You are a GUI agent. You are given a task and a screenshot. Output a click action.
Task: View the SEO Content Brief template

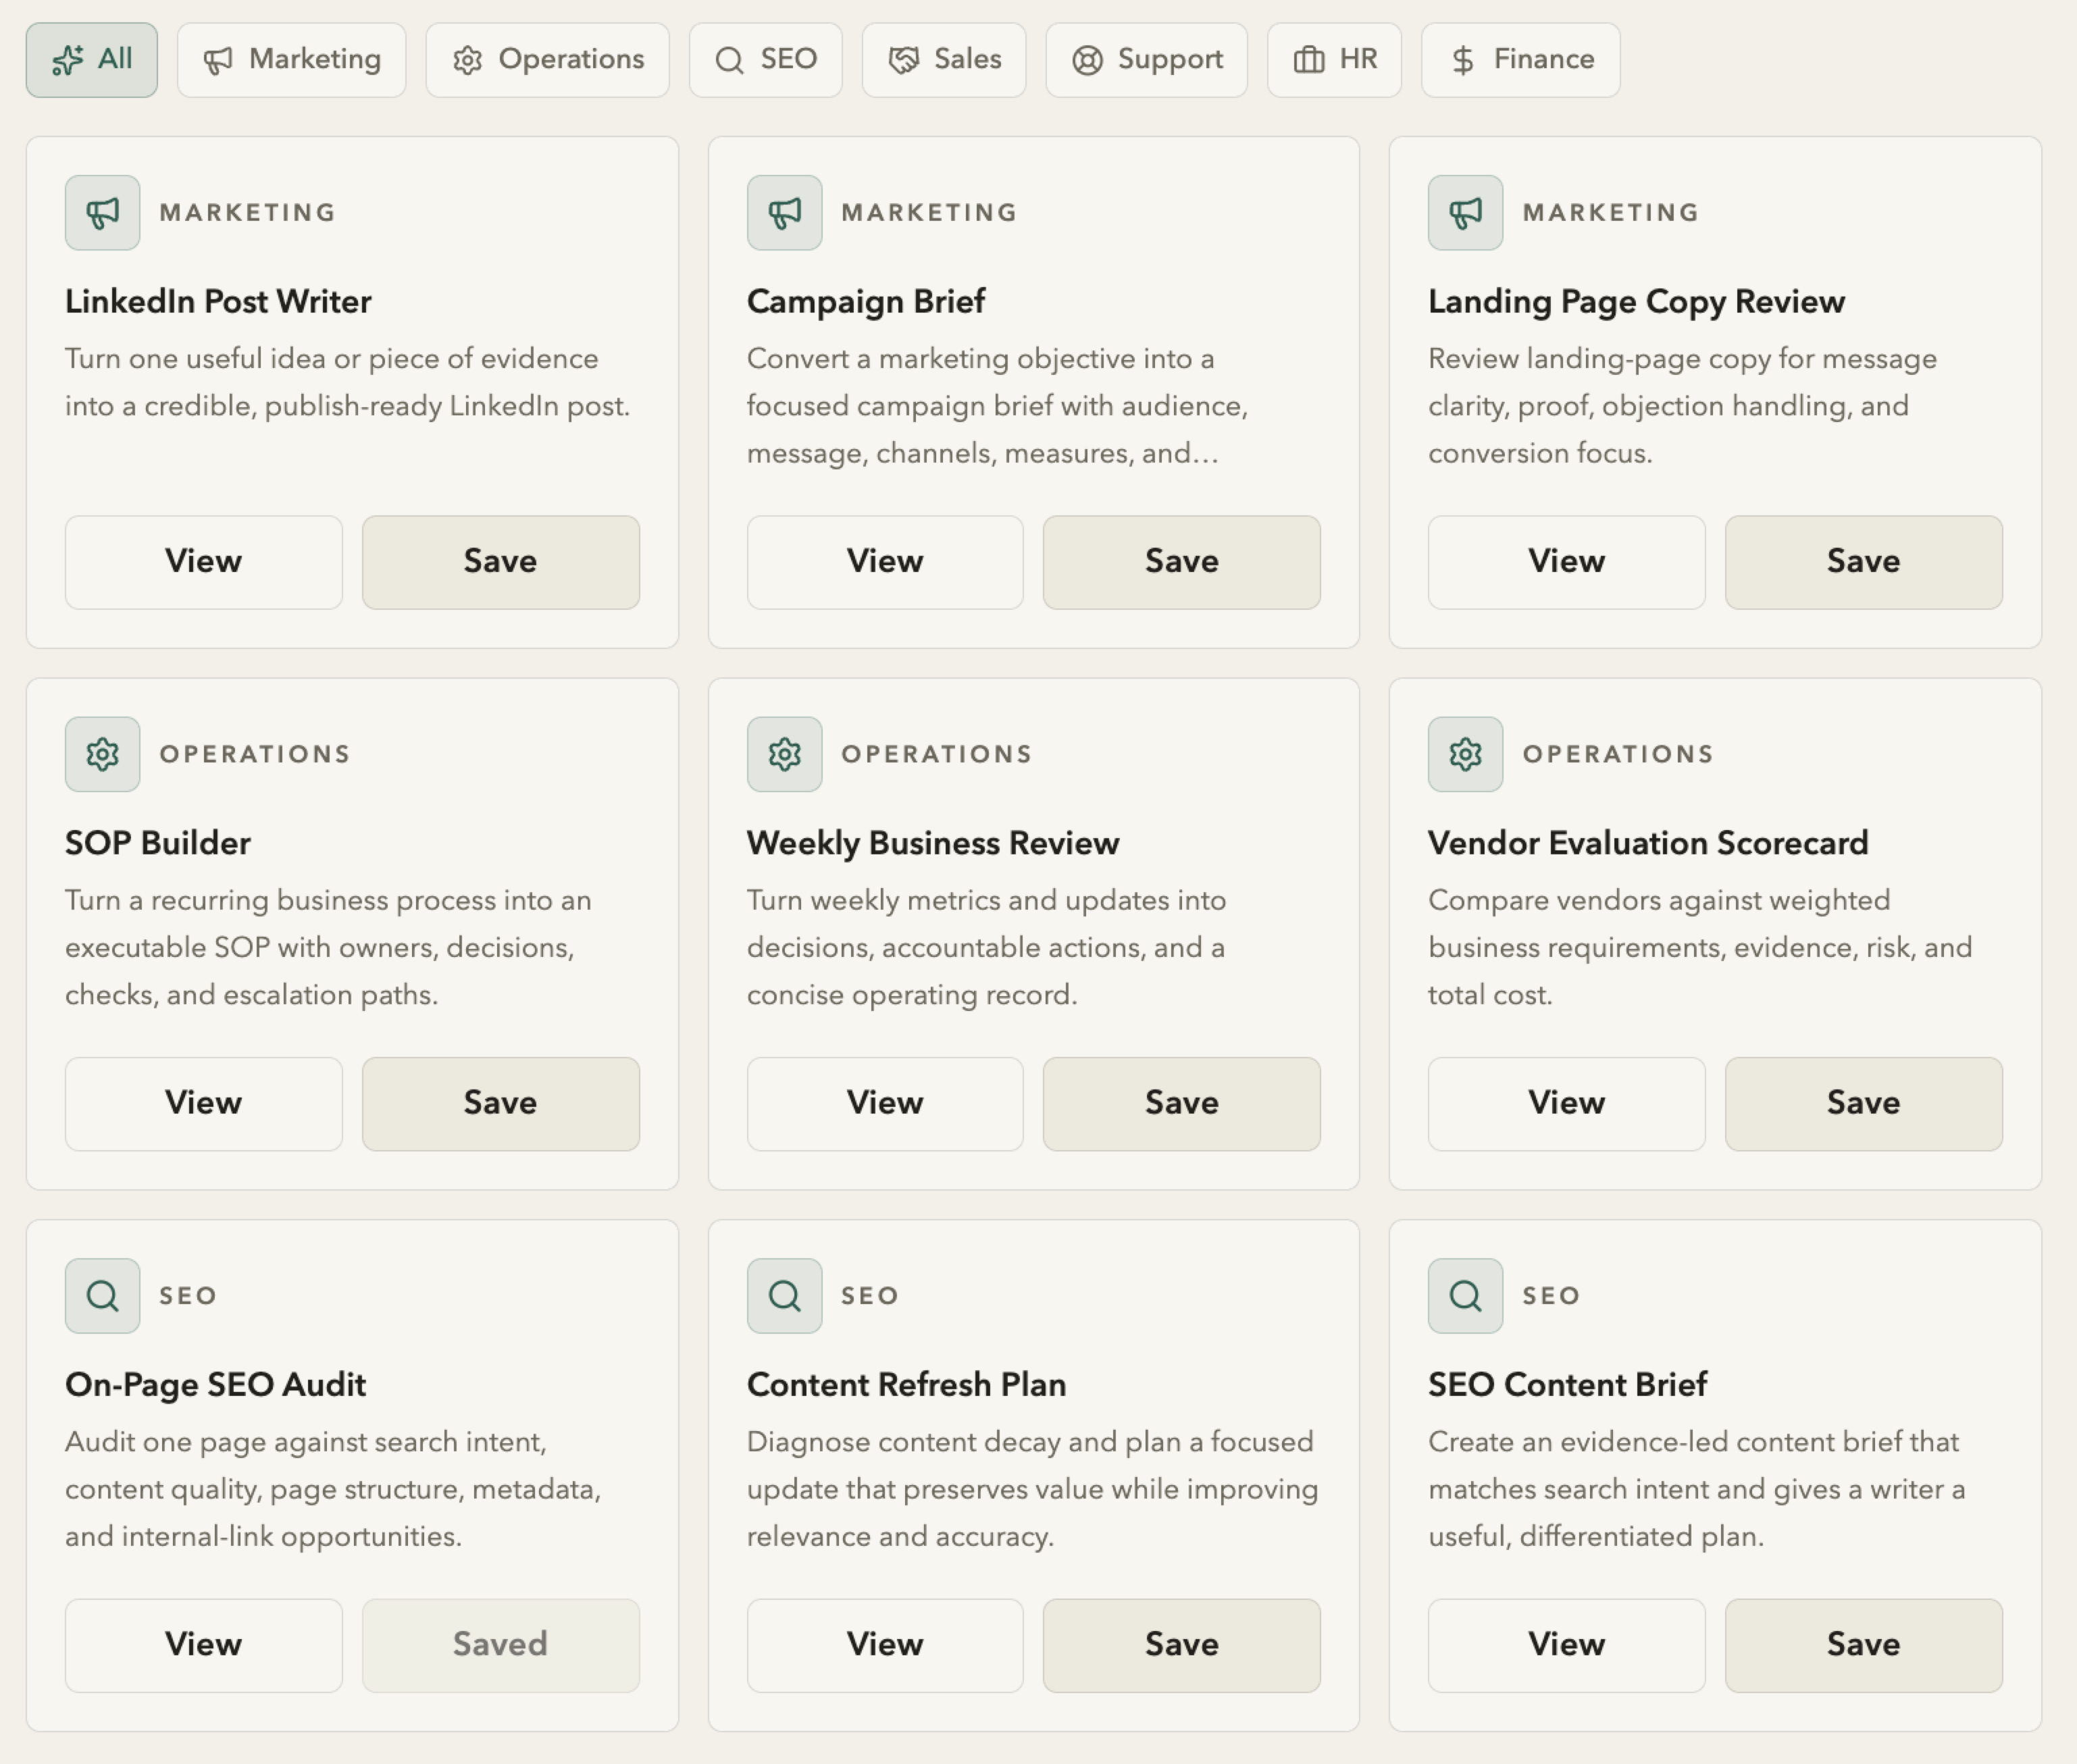(x=1566, y=1645)
